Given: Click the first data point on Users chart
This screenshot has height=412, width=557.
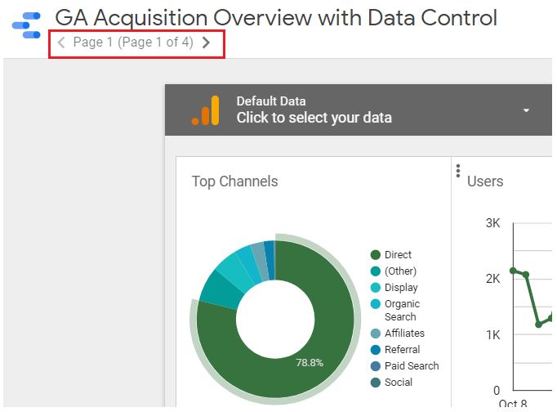Looking at the screenshot, I should click(513, 271).
